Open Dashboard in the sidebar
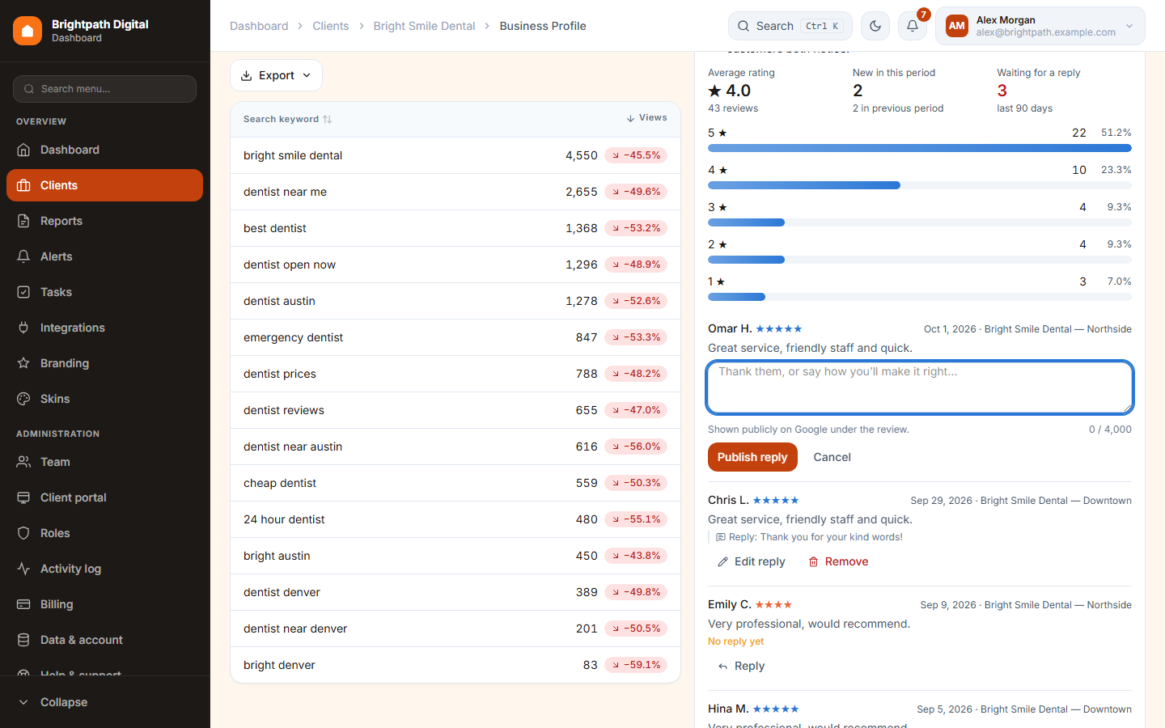The image size is (1165, 728). click(104, 150)
